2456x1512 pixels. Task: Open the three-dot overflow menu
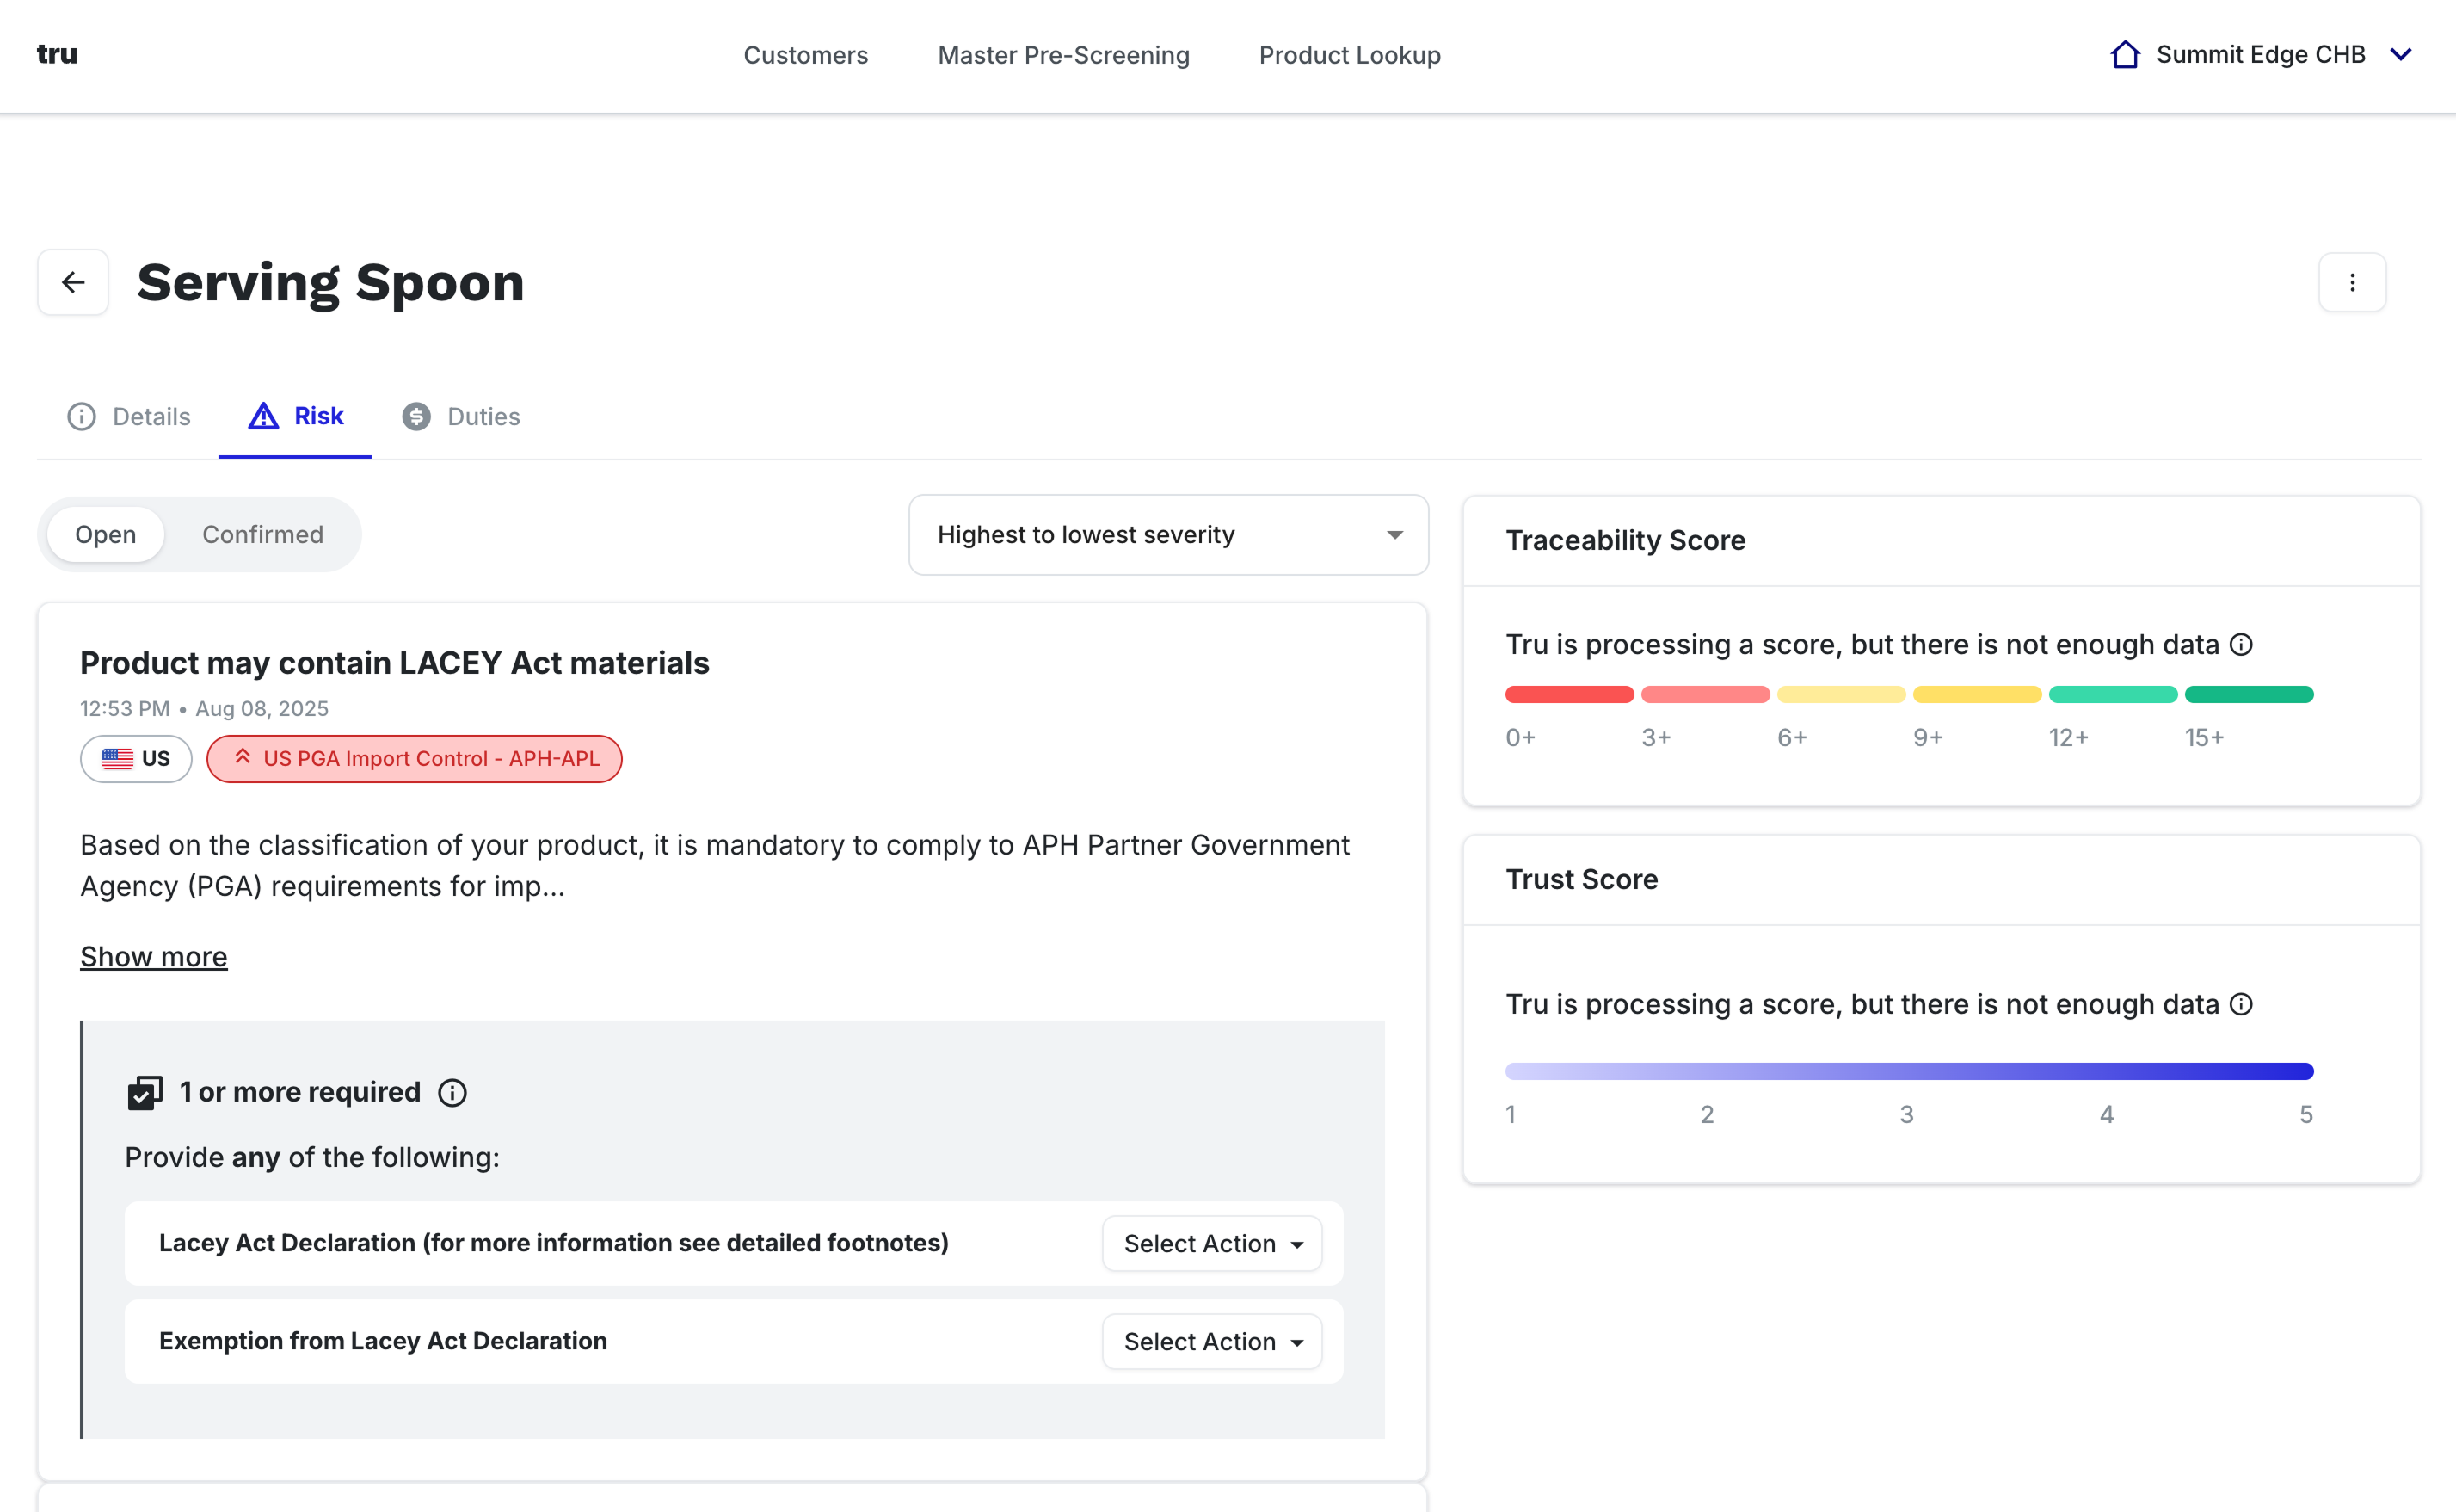click(x=2352, y=281)
